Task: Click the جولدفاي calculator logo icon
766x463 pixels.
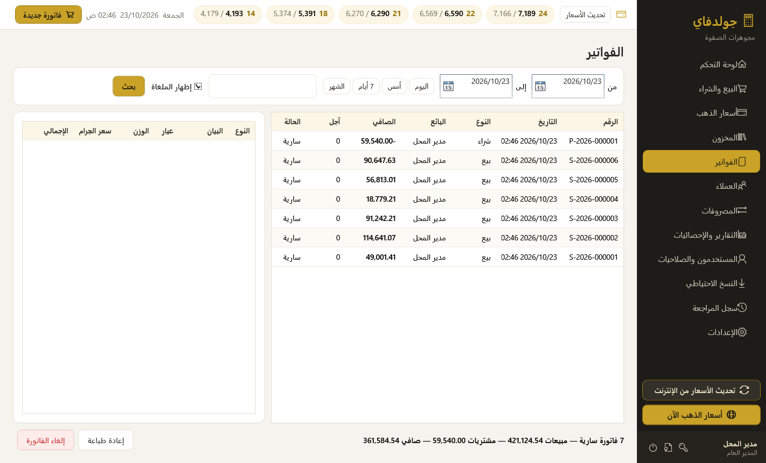Action: tap(748, 21)
